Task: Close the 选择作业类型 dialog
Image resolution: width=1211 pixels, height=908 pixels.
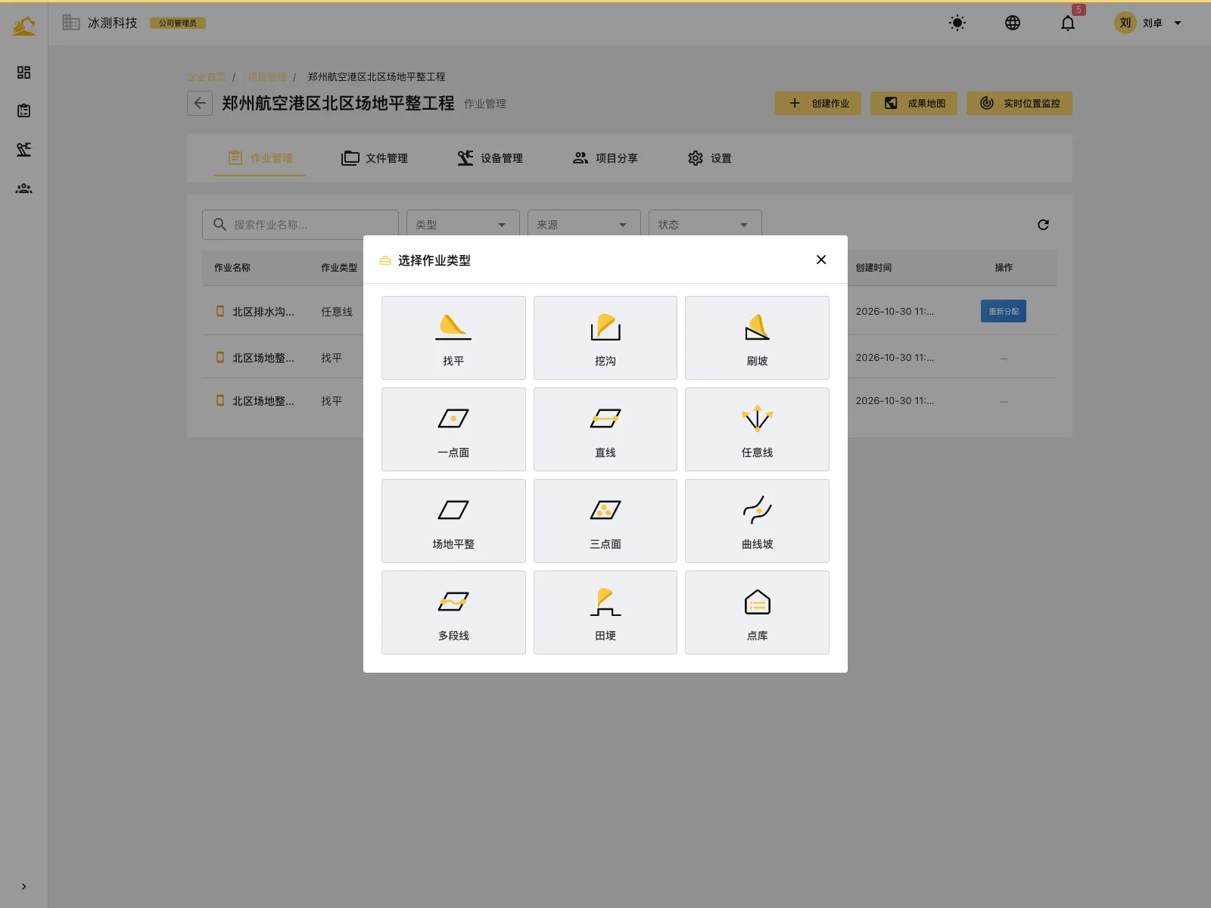Action: 821,260
